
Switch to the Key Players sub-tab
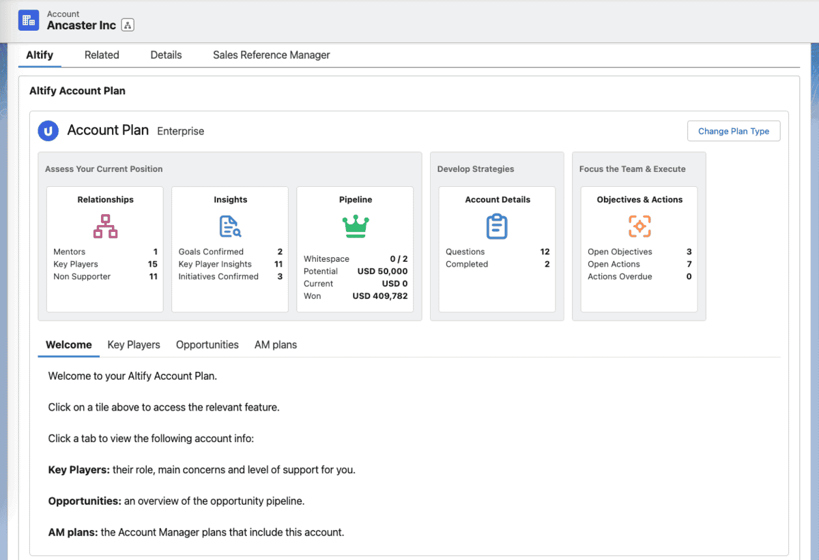[134, 345]
